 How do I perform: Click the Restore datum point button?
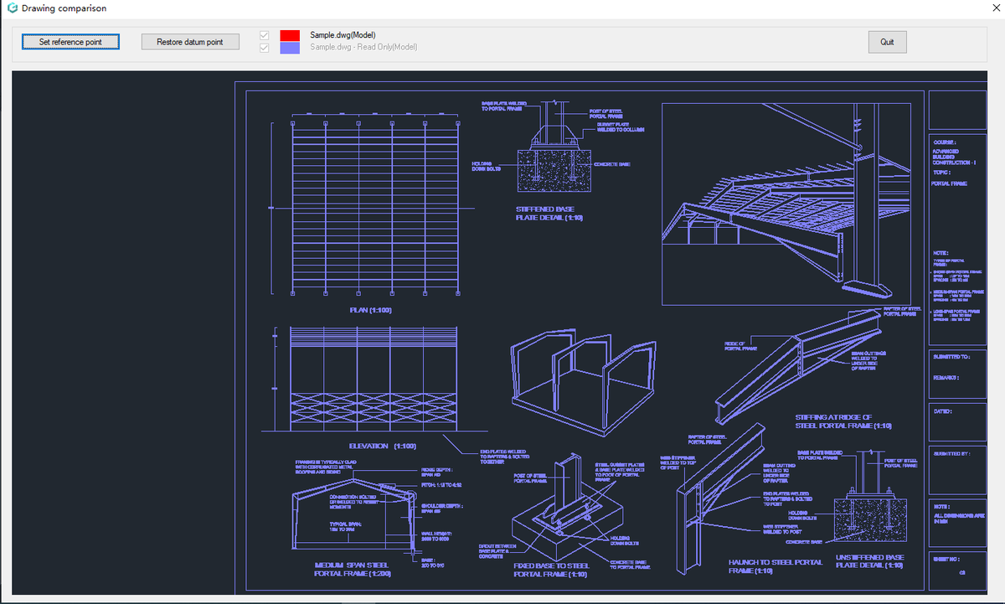pyautogui.click(x=190, y=42)
